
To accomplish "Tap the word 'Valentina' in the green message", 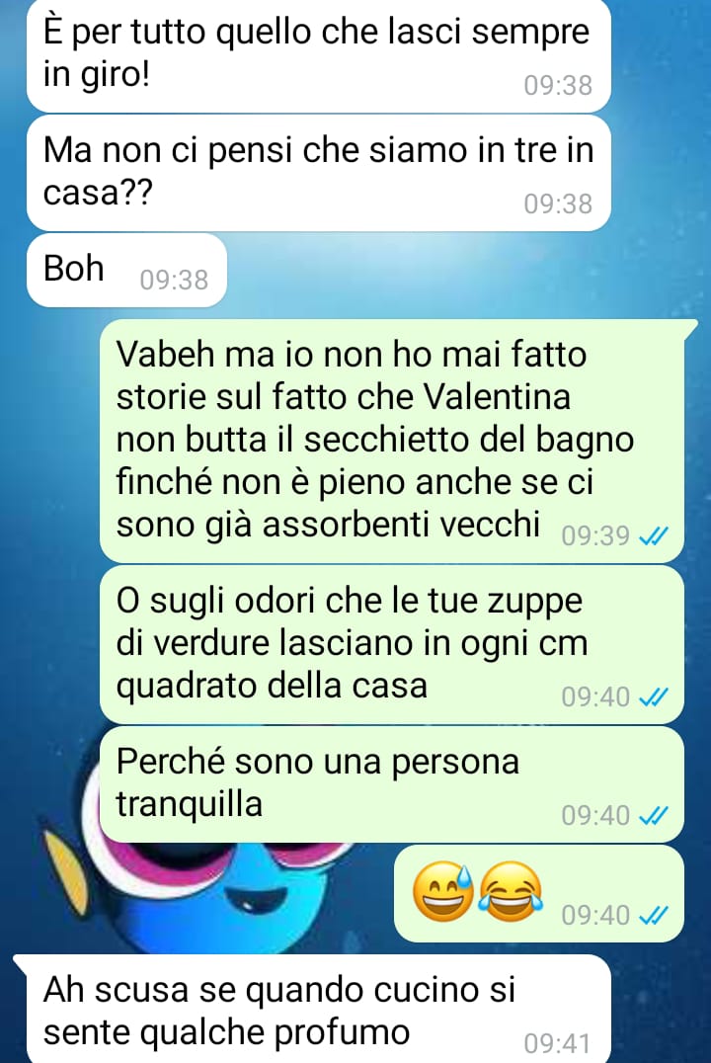I will [497, 397].
